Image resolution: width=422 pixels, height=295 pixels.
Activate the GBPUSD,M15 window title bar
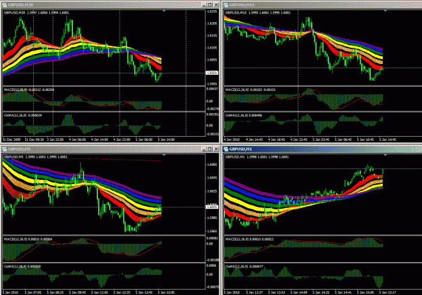tap(322, 5)
